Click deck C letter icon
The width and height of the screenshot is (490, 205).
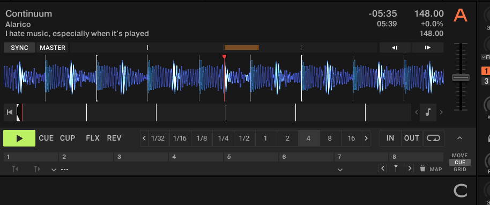click(x=461, y=191)
